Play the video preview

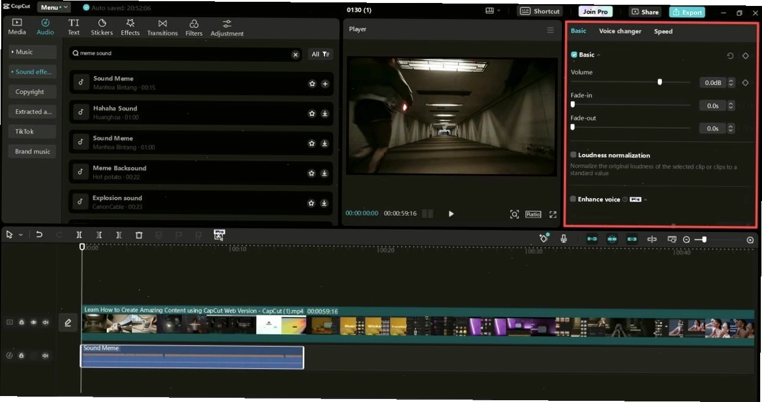pos(451,214)
